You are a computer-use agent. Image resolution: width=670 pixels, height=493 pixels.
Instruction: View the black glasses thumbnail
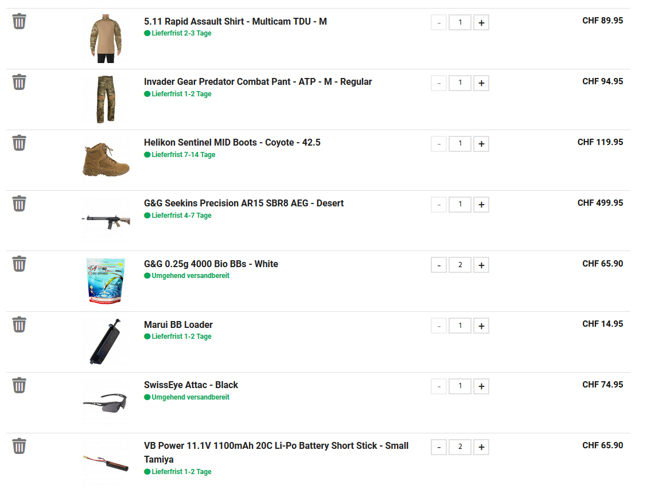pyautogui.click(x=106, y=402)
